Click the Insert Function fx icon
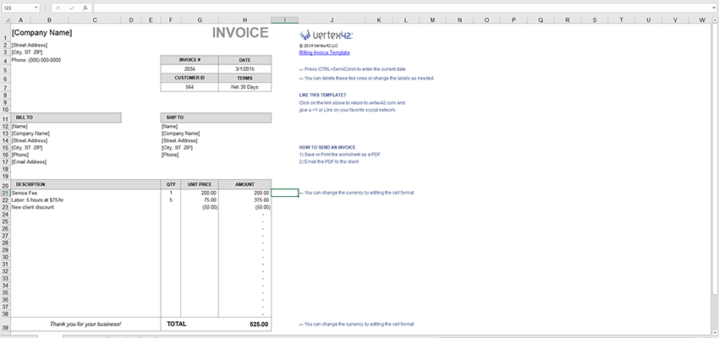The image size is (719, 338). tap(85, 8)
